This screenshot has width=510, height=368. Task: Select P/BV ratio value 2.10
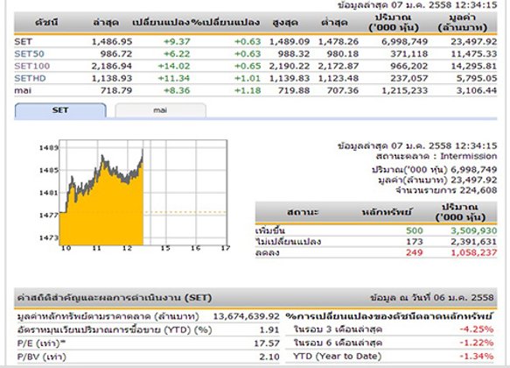tap(269, 357)
